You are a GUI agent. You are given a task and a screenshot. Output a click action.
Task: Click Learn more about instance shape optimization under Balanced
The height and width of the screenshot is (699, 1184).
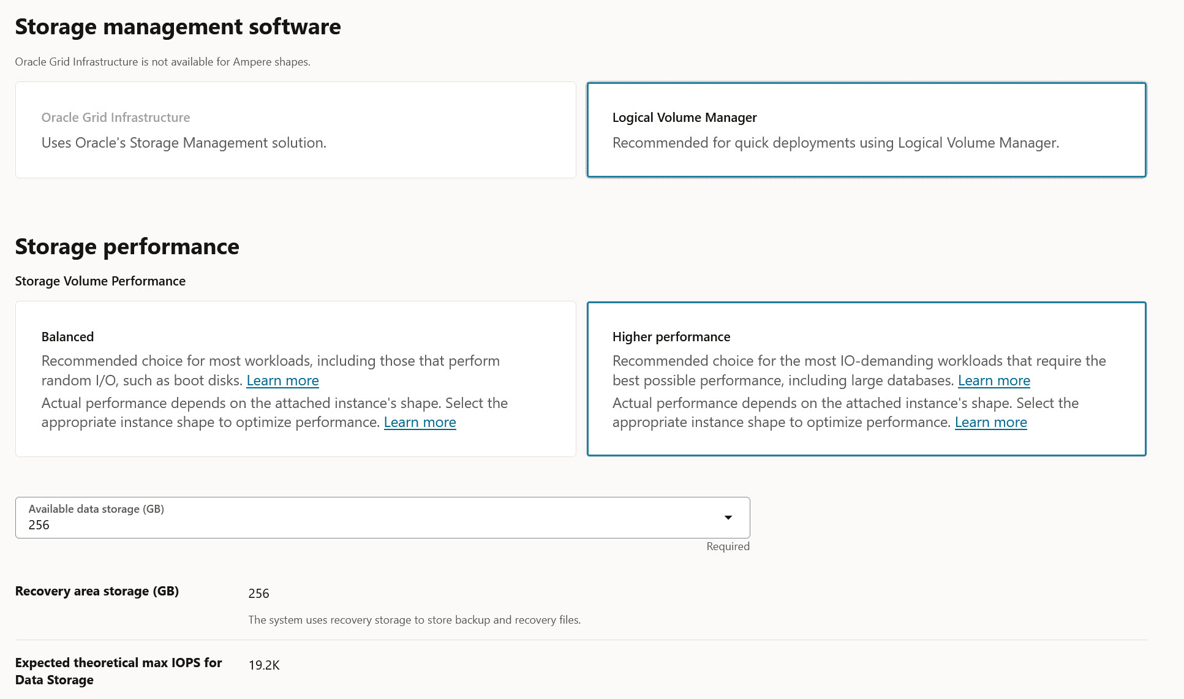point(420,422)
